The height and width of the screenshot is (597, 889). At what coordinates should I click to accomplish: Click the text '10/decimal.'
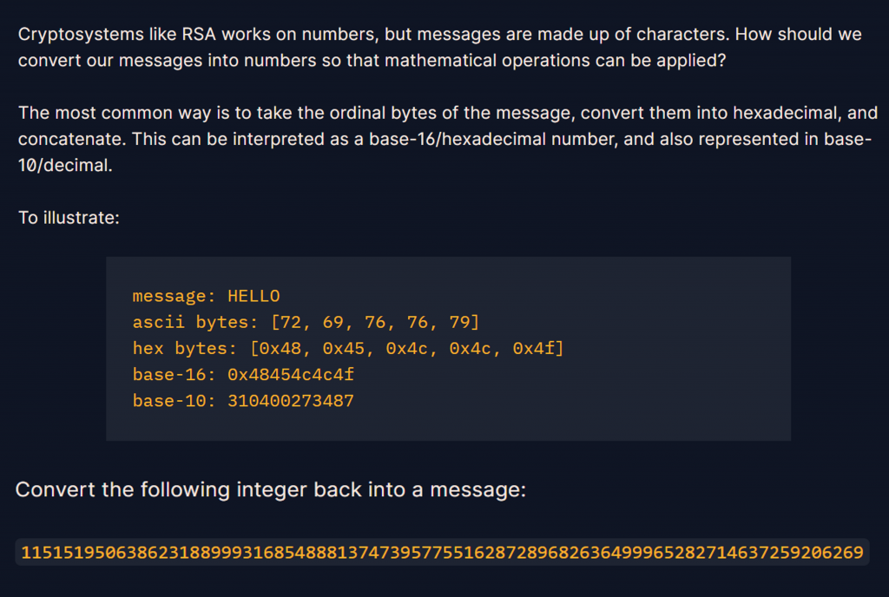click(65, 166)
